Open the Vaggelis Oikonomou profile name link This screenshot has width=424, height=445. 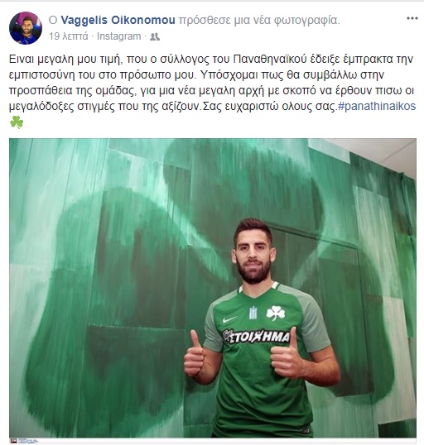click(x=118, y=20)
